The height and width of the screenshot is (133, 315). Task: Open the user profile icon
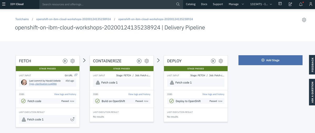[x=311, y=4]
